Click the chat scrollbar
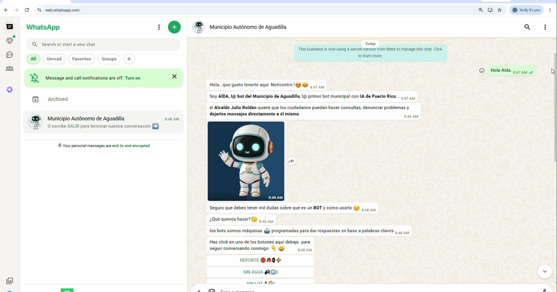 click(555, 107)
